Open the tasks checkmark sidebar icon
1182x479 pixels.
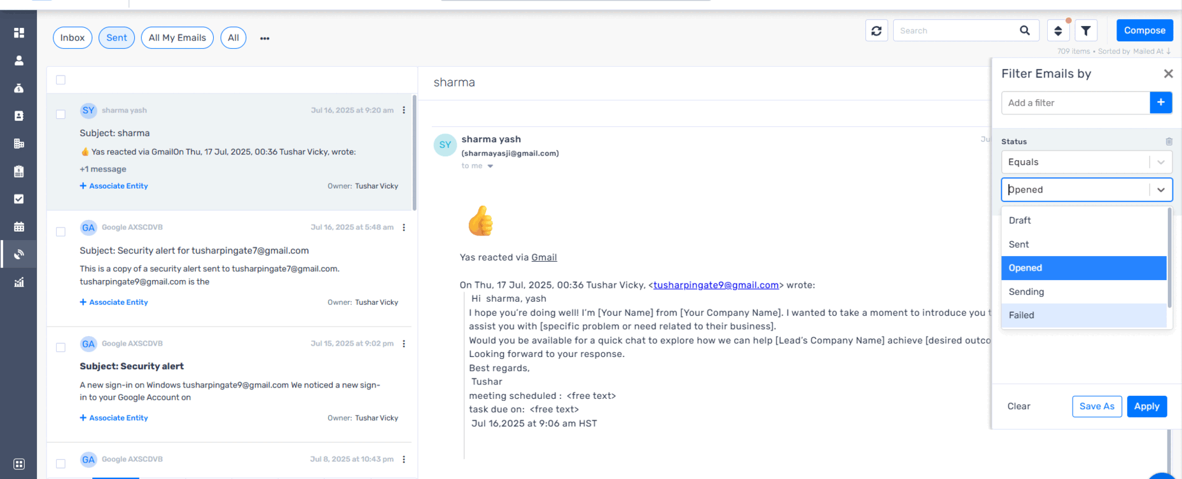[19, 199]
